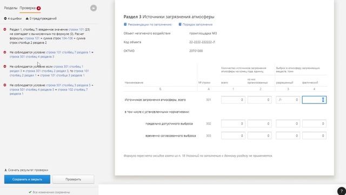
Task: Collapse the left panel with round arrow button
Action: point(94,8)
